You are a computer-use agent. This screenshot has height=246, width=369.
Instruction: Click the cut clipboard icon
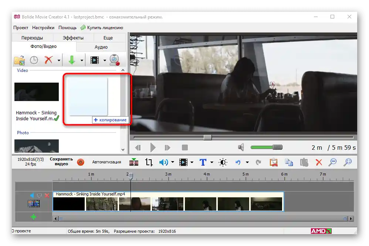[x=274, y=162]
